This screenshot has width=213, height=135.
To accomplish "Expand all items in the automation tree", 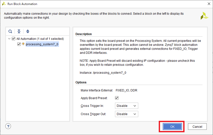I will click(x=28, y=31).
